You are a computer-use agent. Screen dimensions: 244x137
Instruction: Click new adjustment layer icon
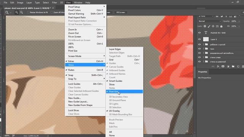pos(228,66)
